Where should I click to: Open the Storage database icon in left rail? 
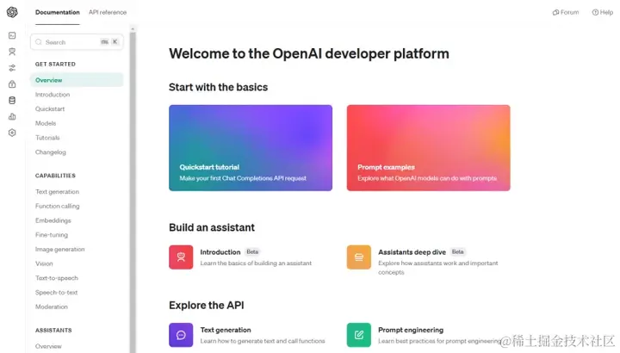pyautogui.click(x=12, y=101)
